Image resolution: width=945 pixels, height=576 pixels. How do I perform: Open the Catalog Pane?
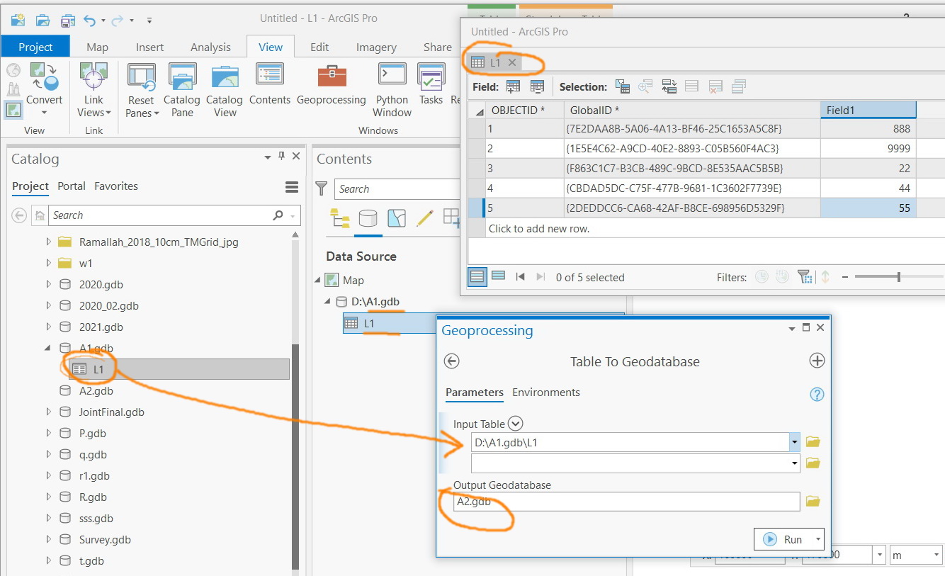click(182, 89)
